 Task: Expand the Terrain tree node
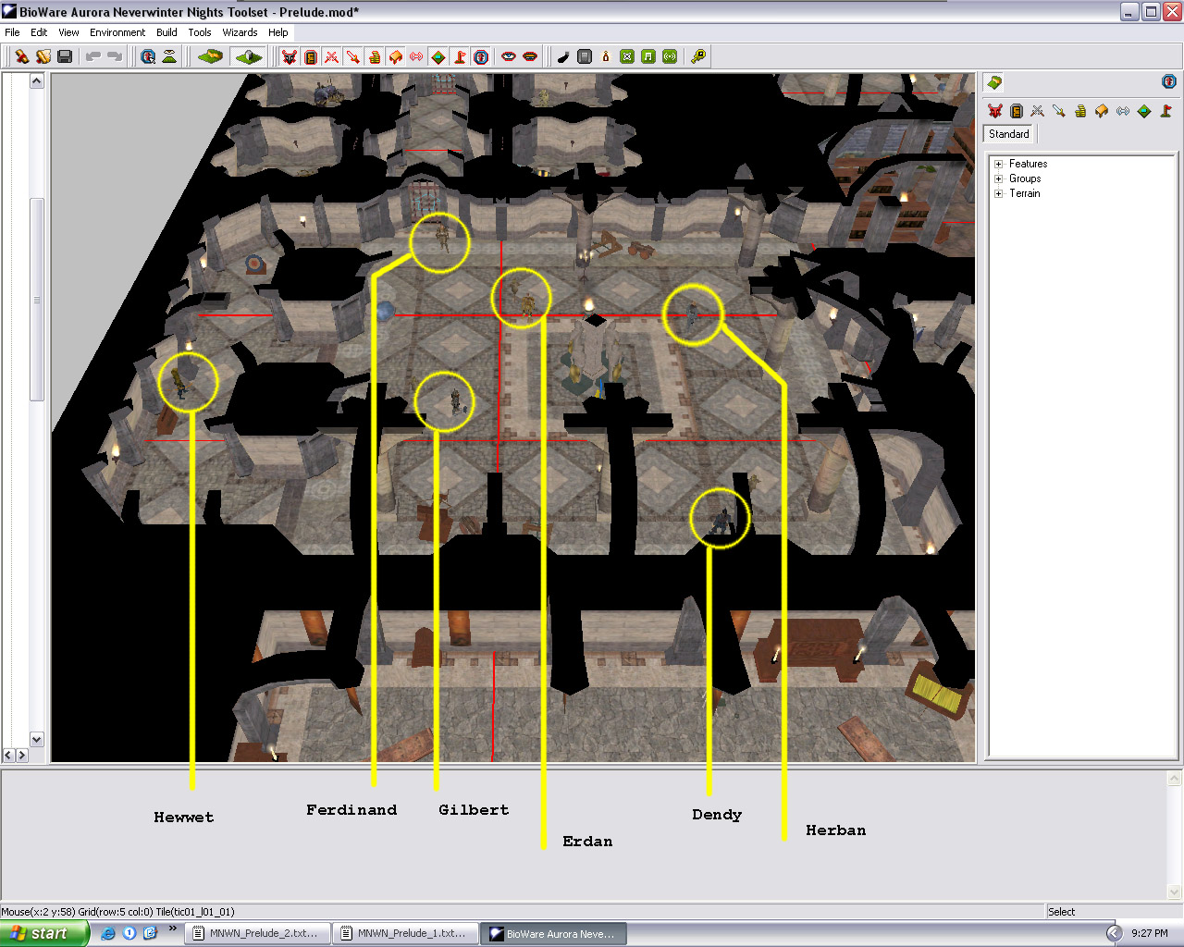point(998,193)
